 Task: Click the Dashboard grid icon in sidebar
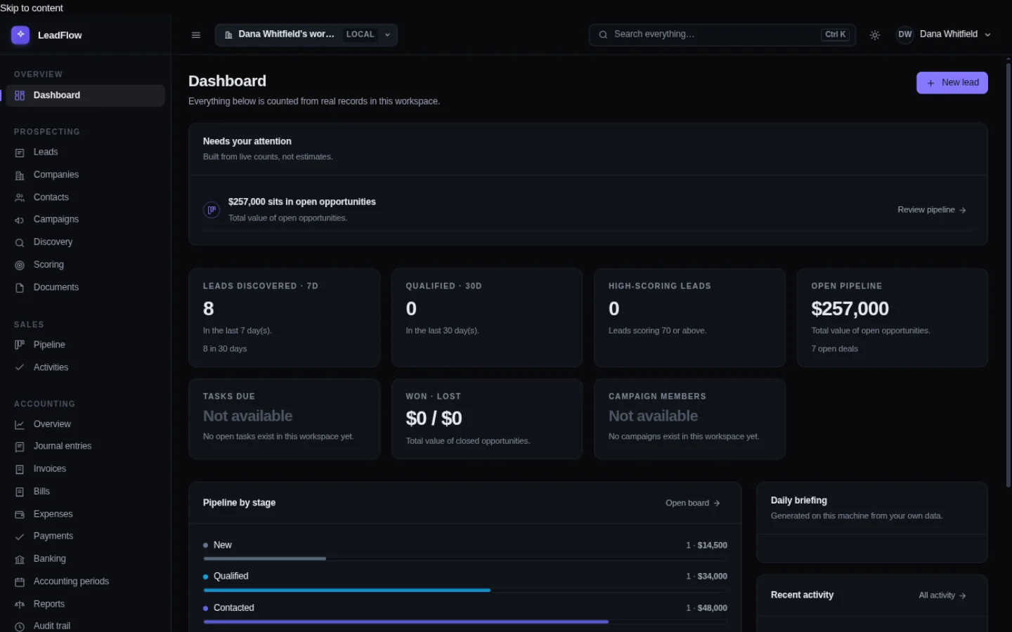[x=20, y=96]
